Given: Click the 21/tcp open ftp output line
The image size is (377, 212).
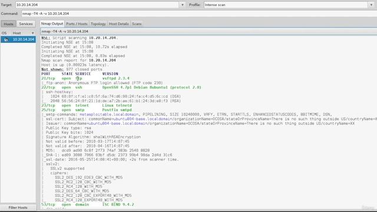Looking at the screenshot, I should coord(85,78).
